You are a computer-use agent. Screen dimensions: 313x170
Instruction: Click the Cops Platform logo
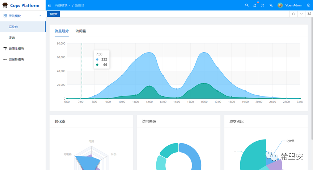pos(21,5)
